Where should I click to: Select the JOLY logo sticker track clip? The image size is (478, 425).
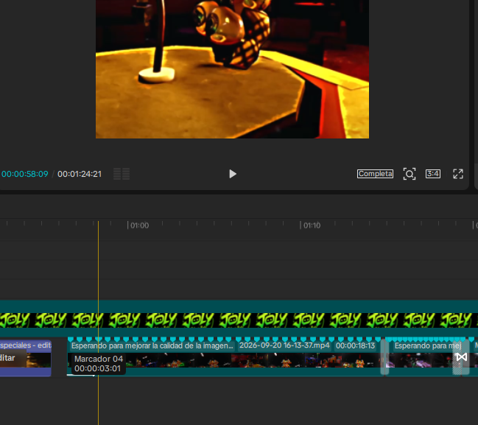pos(239,319)
